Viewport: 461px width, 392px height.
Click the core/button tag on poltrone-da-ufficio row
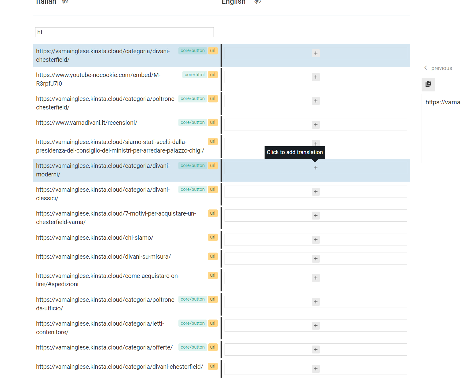(193, 299)
